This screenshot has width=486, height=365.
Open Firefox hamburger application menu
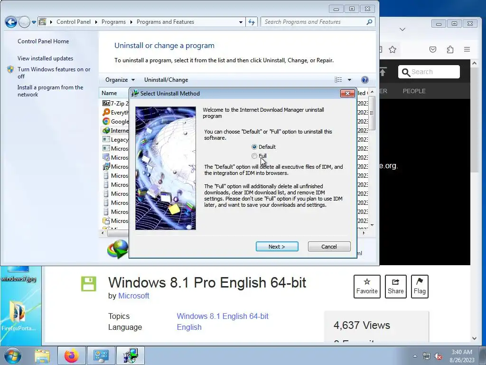tap(467, 49)
